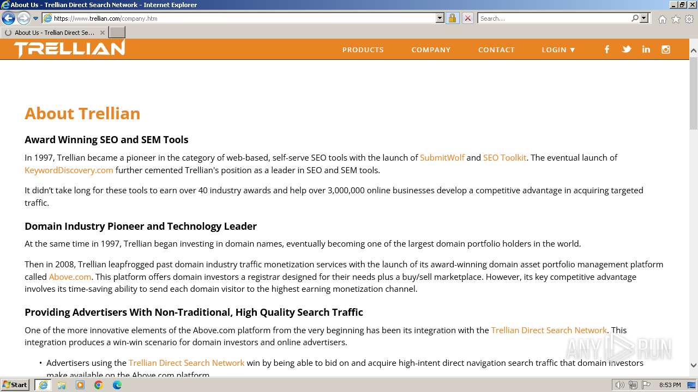
Task: Click the browser Back arrow button
Action: 8,18
